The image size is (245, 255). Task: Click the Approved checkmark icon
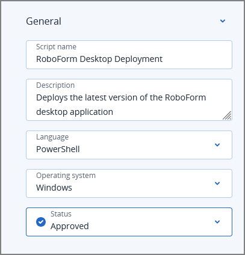pos(41,222)
